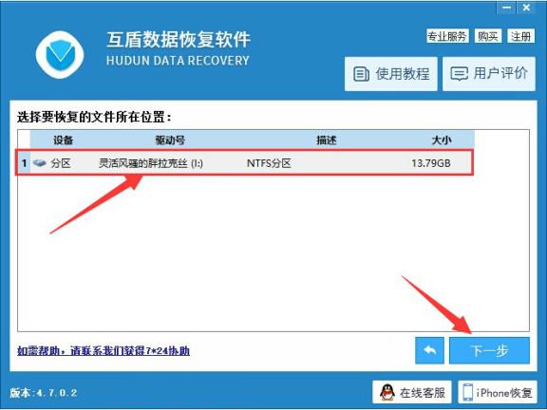
Task: Click the 注册 register button
Action: 520,36
